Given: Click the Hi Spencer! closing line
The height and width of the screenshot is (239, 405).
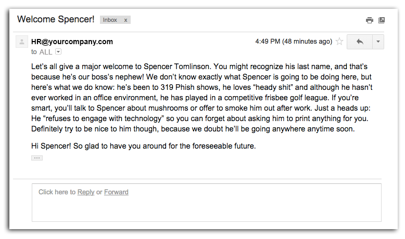Looking at the screenshot, I should click(143, 146).
